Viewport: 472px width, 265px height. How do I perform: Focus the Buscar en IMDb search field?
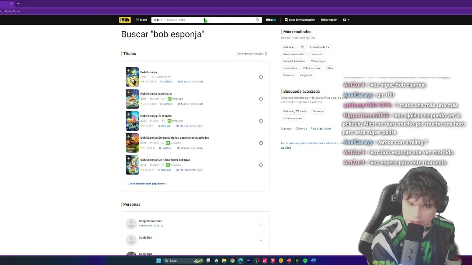click(x=209, y=20)
